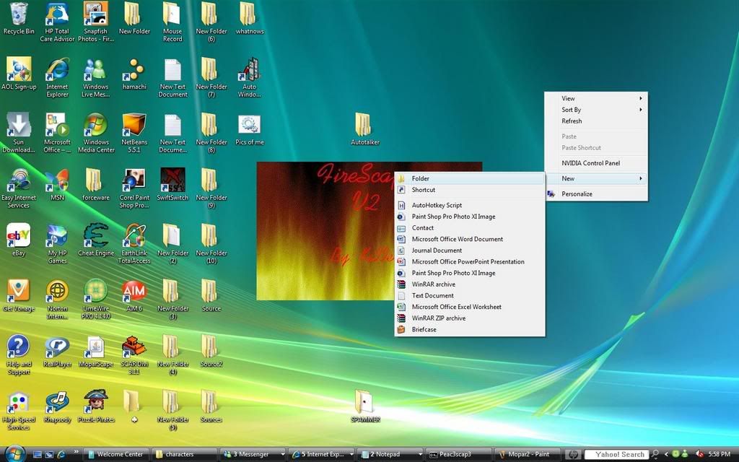Create a new Folder from submenu
Screen dimensions: 739x462
(x=469, y=179)
